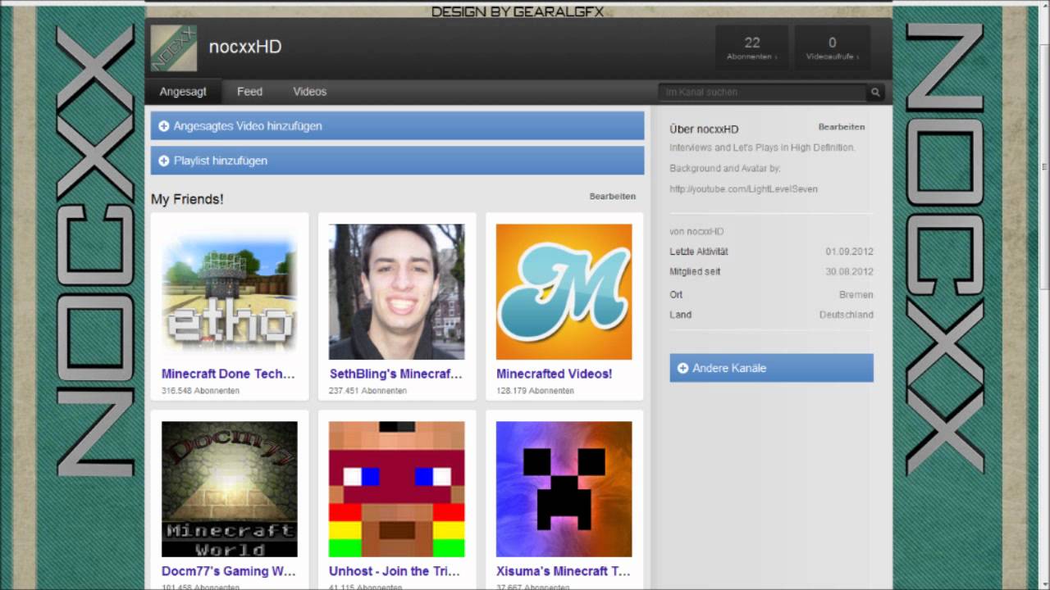Image resolution: width=1050 pixels, height=590 pixels.
Task: Click the Ort value Bremen
Action: click(x=856, y=295)
